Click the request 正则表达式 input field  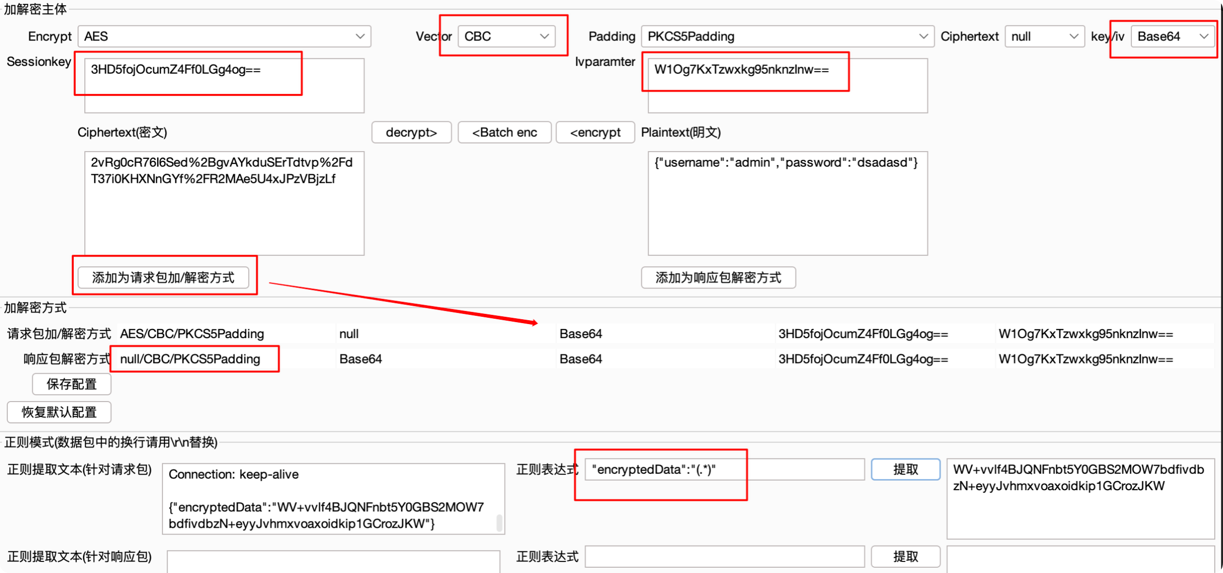[724, 469]
